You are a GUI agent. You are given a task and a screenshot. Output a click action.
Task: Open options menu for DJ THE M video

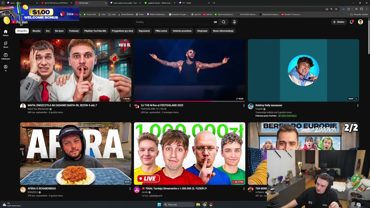tap(244, 105)
